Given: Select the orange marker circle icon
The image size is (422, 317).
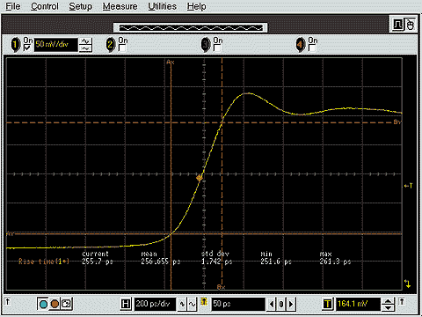Looking at the screenshot, I should 55,304.
